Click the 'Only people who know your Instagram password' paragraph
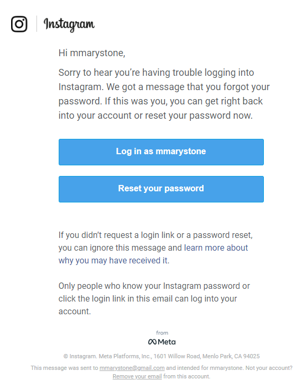The height and width of the screenshot is (389, 303). [x=154, y=298]
